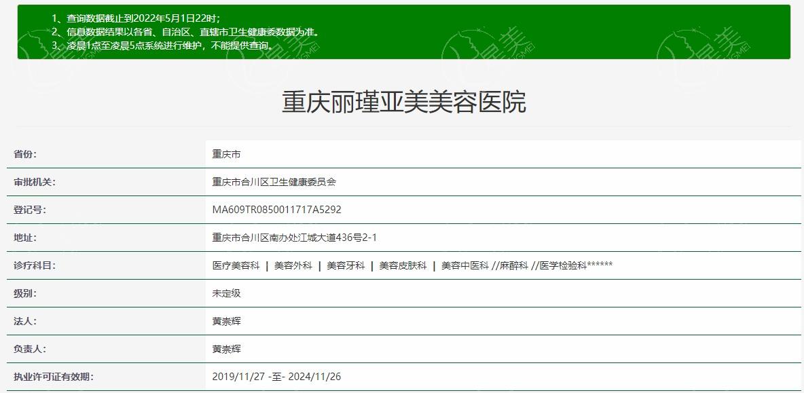Click the 诊疗科目 label
804x393 pixels.
(35, 265)
